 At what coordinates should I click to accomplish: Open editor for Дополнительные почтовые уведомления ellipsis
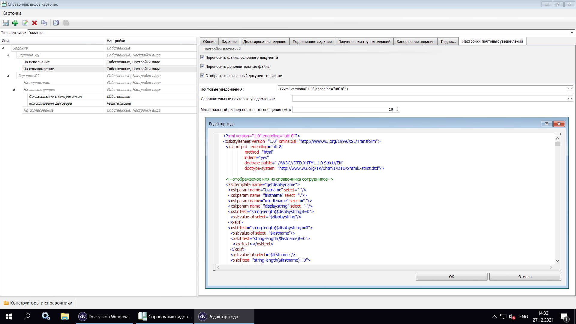point(570,98)
